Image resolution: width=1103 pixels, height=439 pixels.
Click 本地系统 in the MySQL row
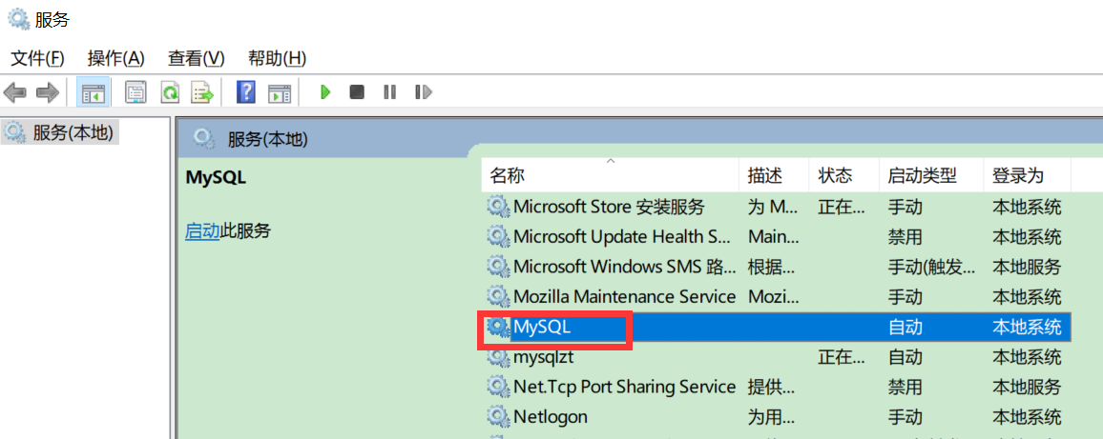(1027, 327)
